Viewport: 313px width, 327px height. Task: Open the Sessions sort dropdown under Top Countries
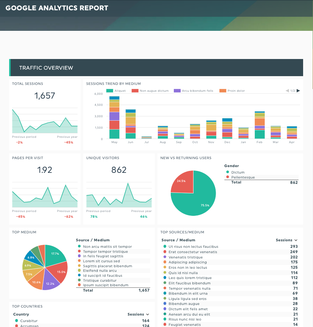coord(138,314)
